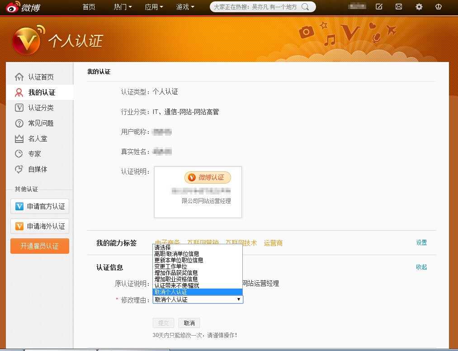Image resolution: width=458 pixels, height=351 pixels.
Task: Choose 认证带来不便/骚扰 option
Action: [x=198, y=285]
